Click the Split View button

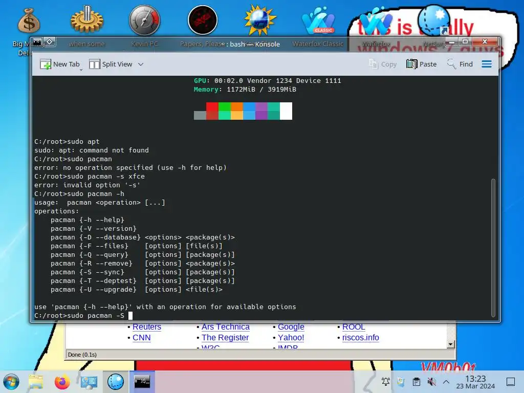[111, 64]
